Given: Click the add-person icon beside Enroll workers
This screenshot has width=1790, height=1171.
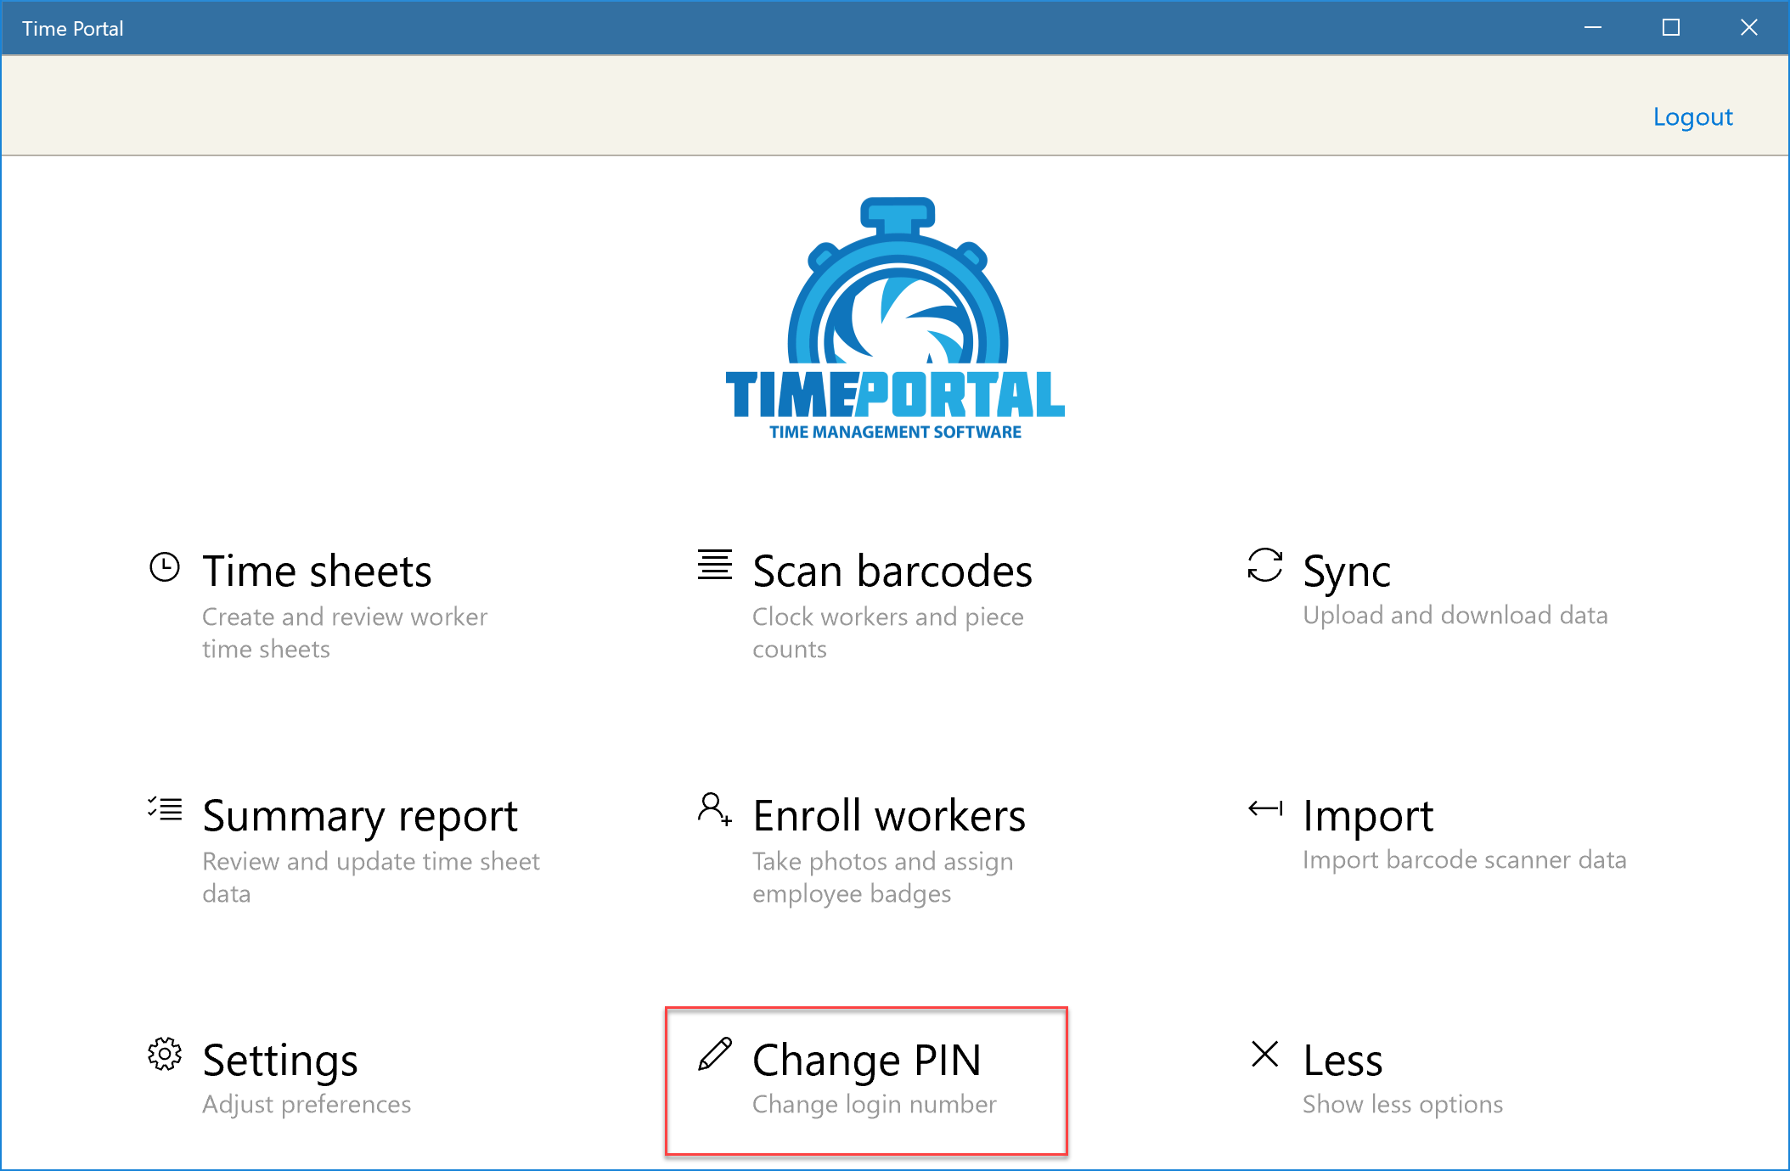Looking at the screenshot, I should pos(715,809).
